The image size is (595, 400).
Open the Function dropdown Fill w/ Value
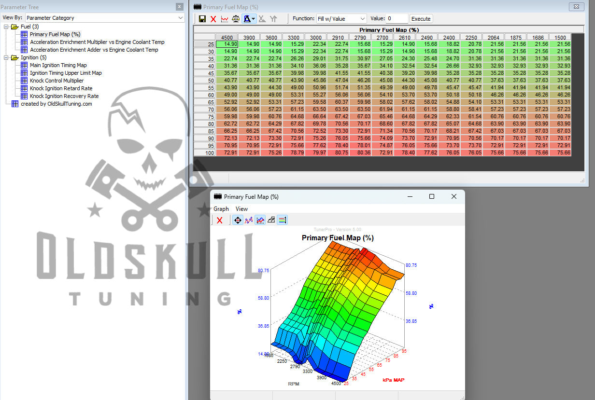click(x=341, y=19)
